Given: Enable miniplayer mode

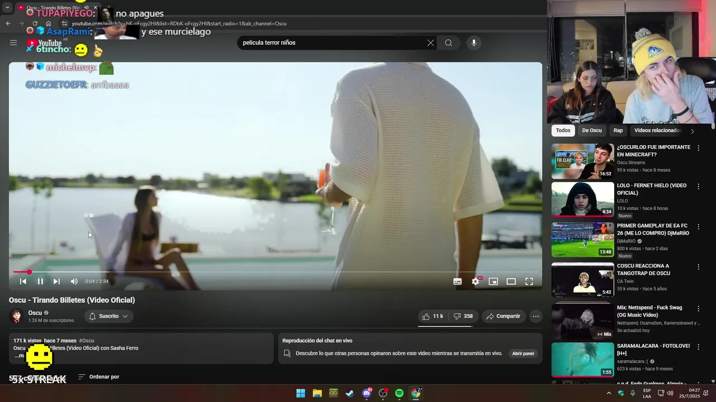Looking at the screenshot, I should coord(493,281).
